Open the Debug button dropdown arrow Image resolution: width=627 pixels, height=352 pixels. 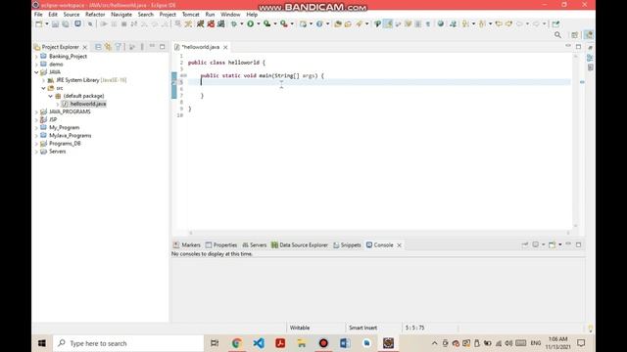[242, 23]
